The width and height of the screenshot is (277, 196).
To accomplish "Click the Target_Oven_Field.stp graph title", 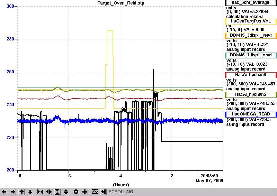I will (121, 3).
